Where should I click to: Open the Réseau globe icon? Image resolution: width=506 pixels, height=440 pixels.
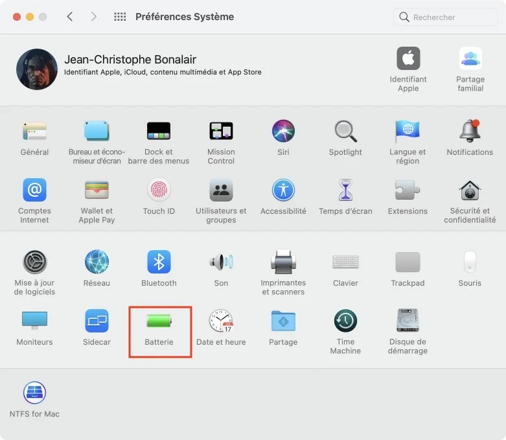coord(97,262)
